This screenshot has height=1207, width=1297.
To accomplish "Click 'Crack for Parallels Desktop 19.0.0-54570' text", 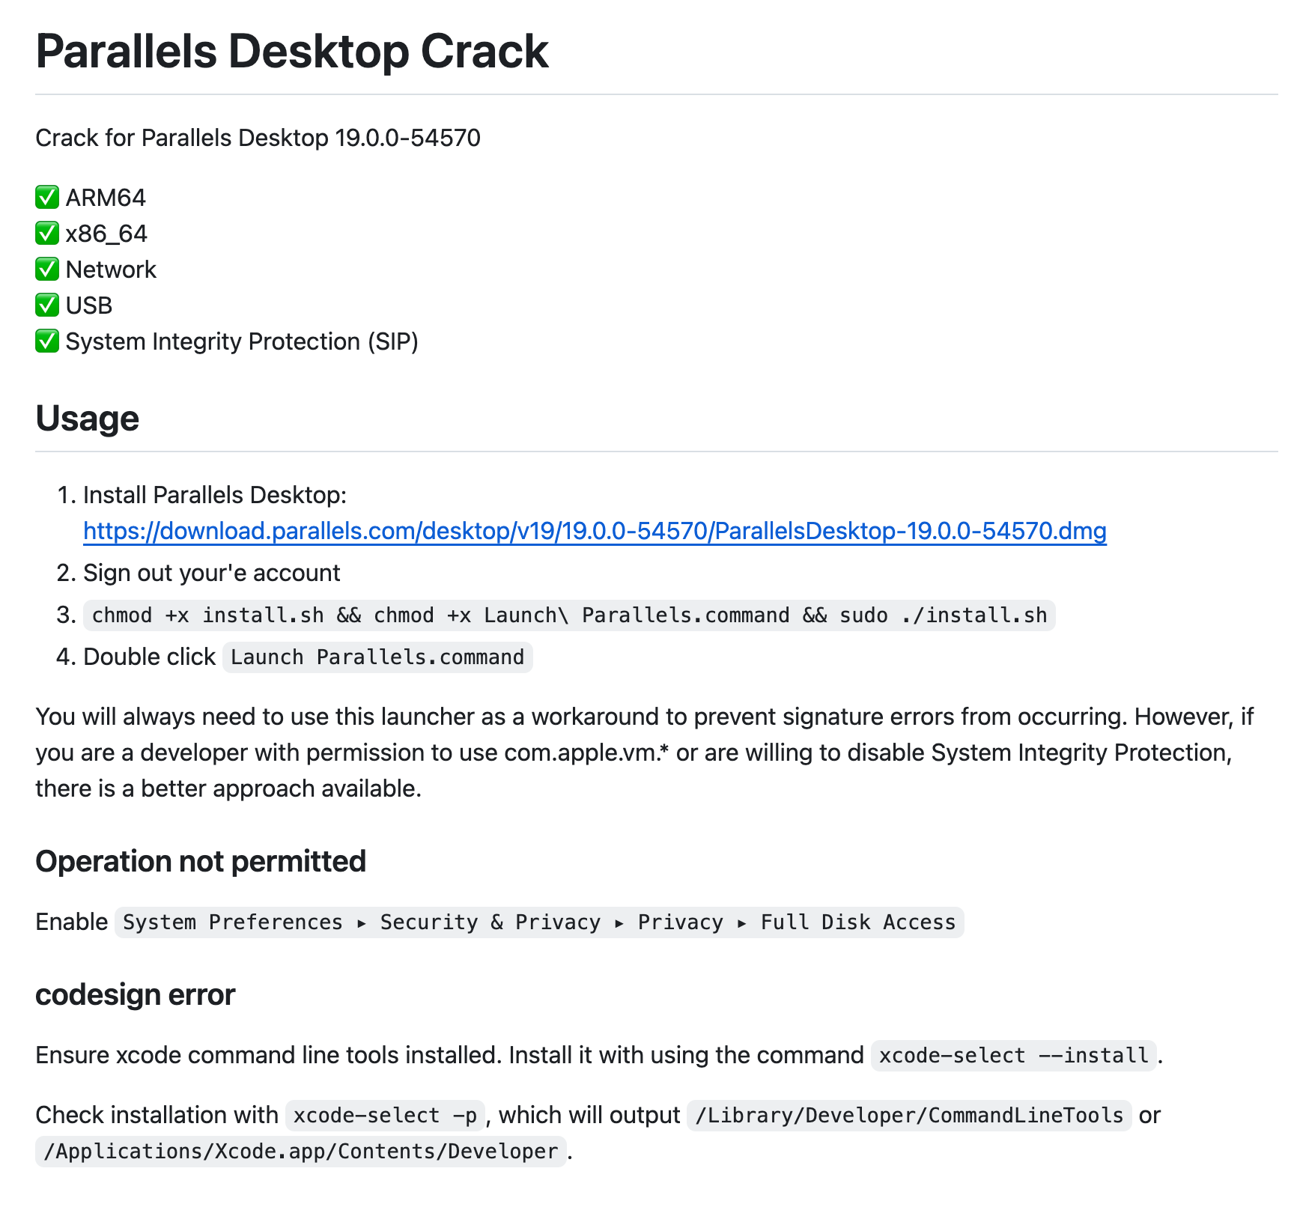I will click(x=258, y=138).
